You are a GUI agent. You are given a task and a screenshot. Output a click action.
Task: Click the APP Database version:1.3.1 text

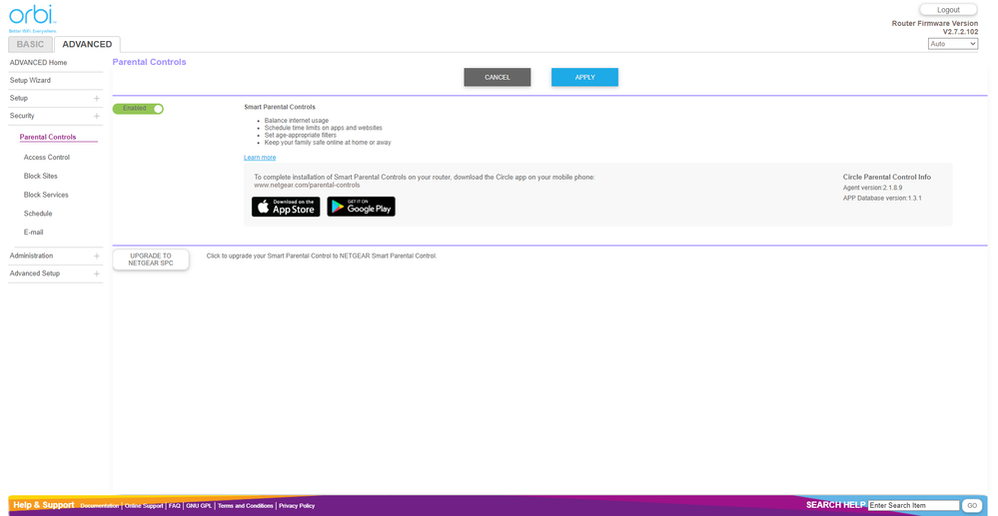[x=882, y=198]
